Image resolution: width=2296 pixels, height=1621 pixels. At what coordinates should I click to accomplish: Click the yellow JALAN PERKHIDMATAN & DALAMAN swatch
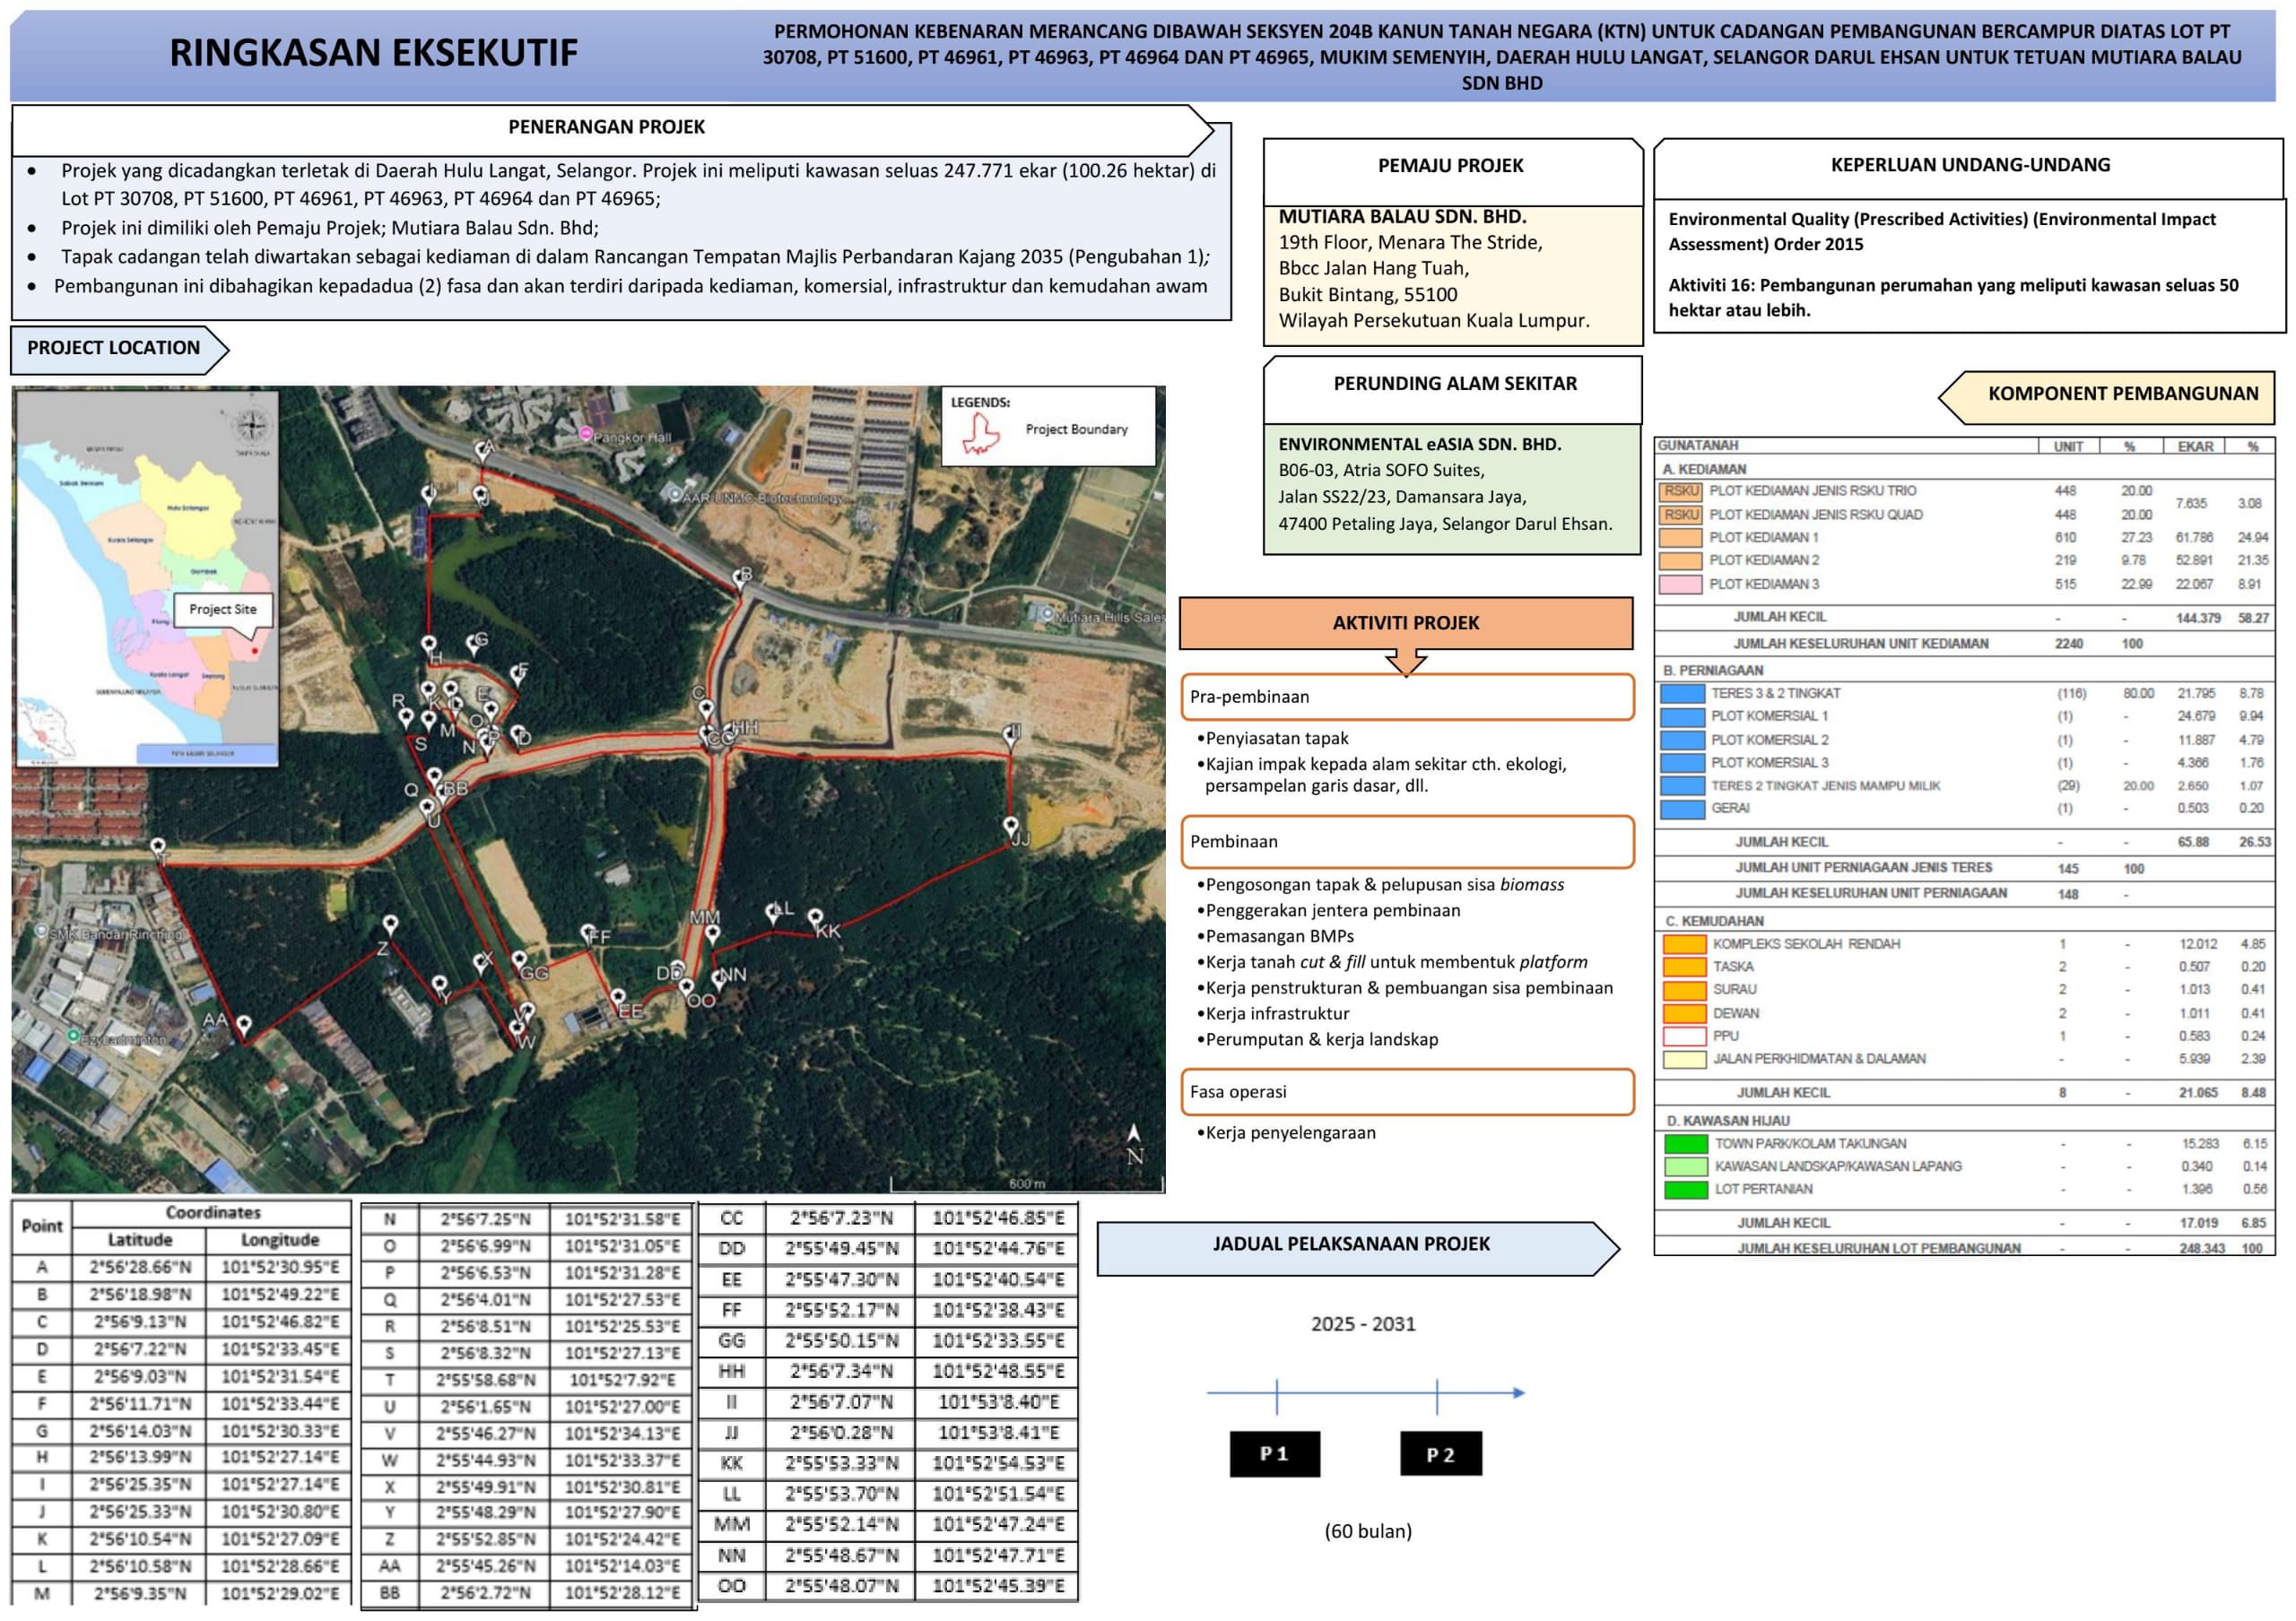click(1684, 1061)
